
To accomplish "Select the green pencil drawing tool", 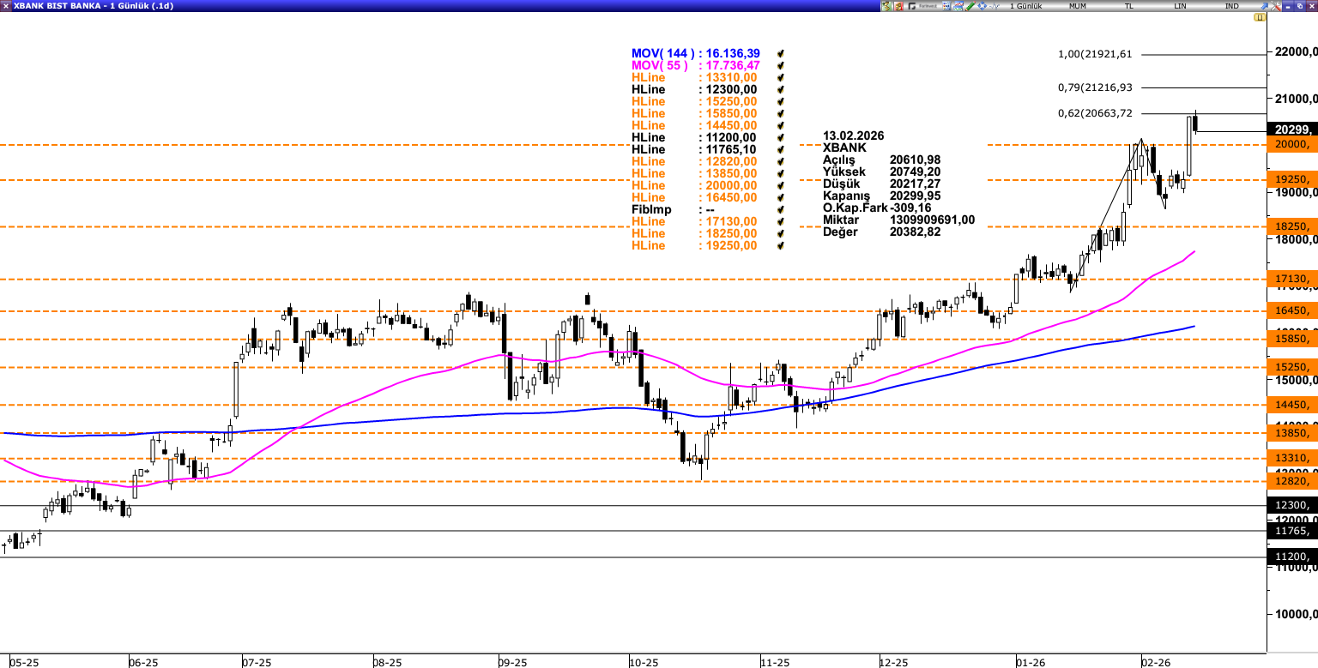I will coord(969,5).
